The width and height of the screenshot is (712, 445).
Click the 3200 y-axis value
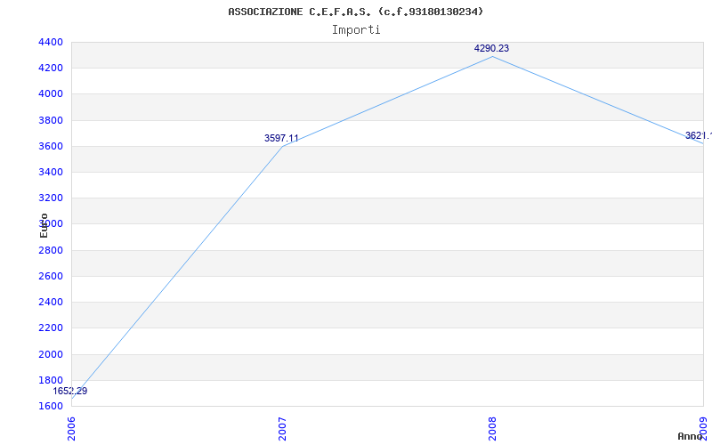(x=51, y=198)
